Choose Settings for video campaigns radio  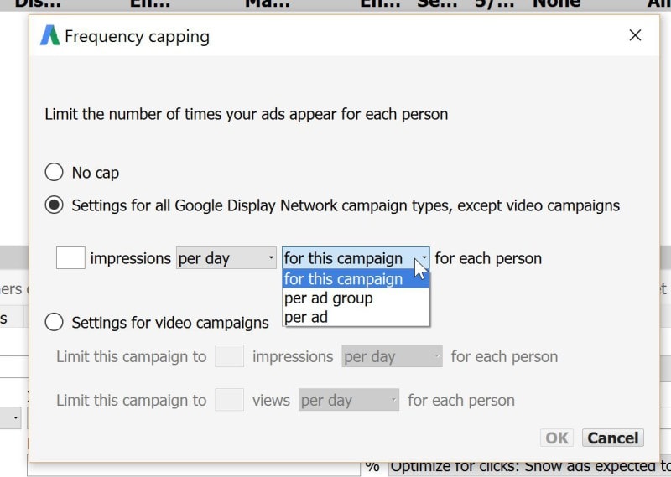(55, 322)
